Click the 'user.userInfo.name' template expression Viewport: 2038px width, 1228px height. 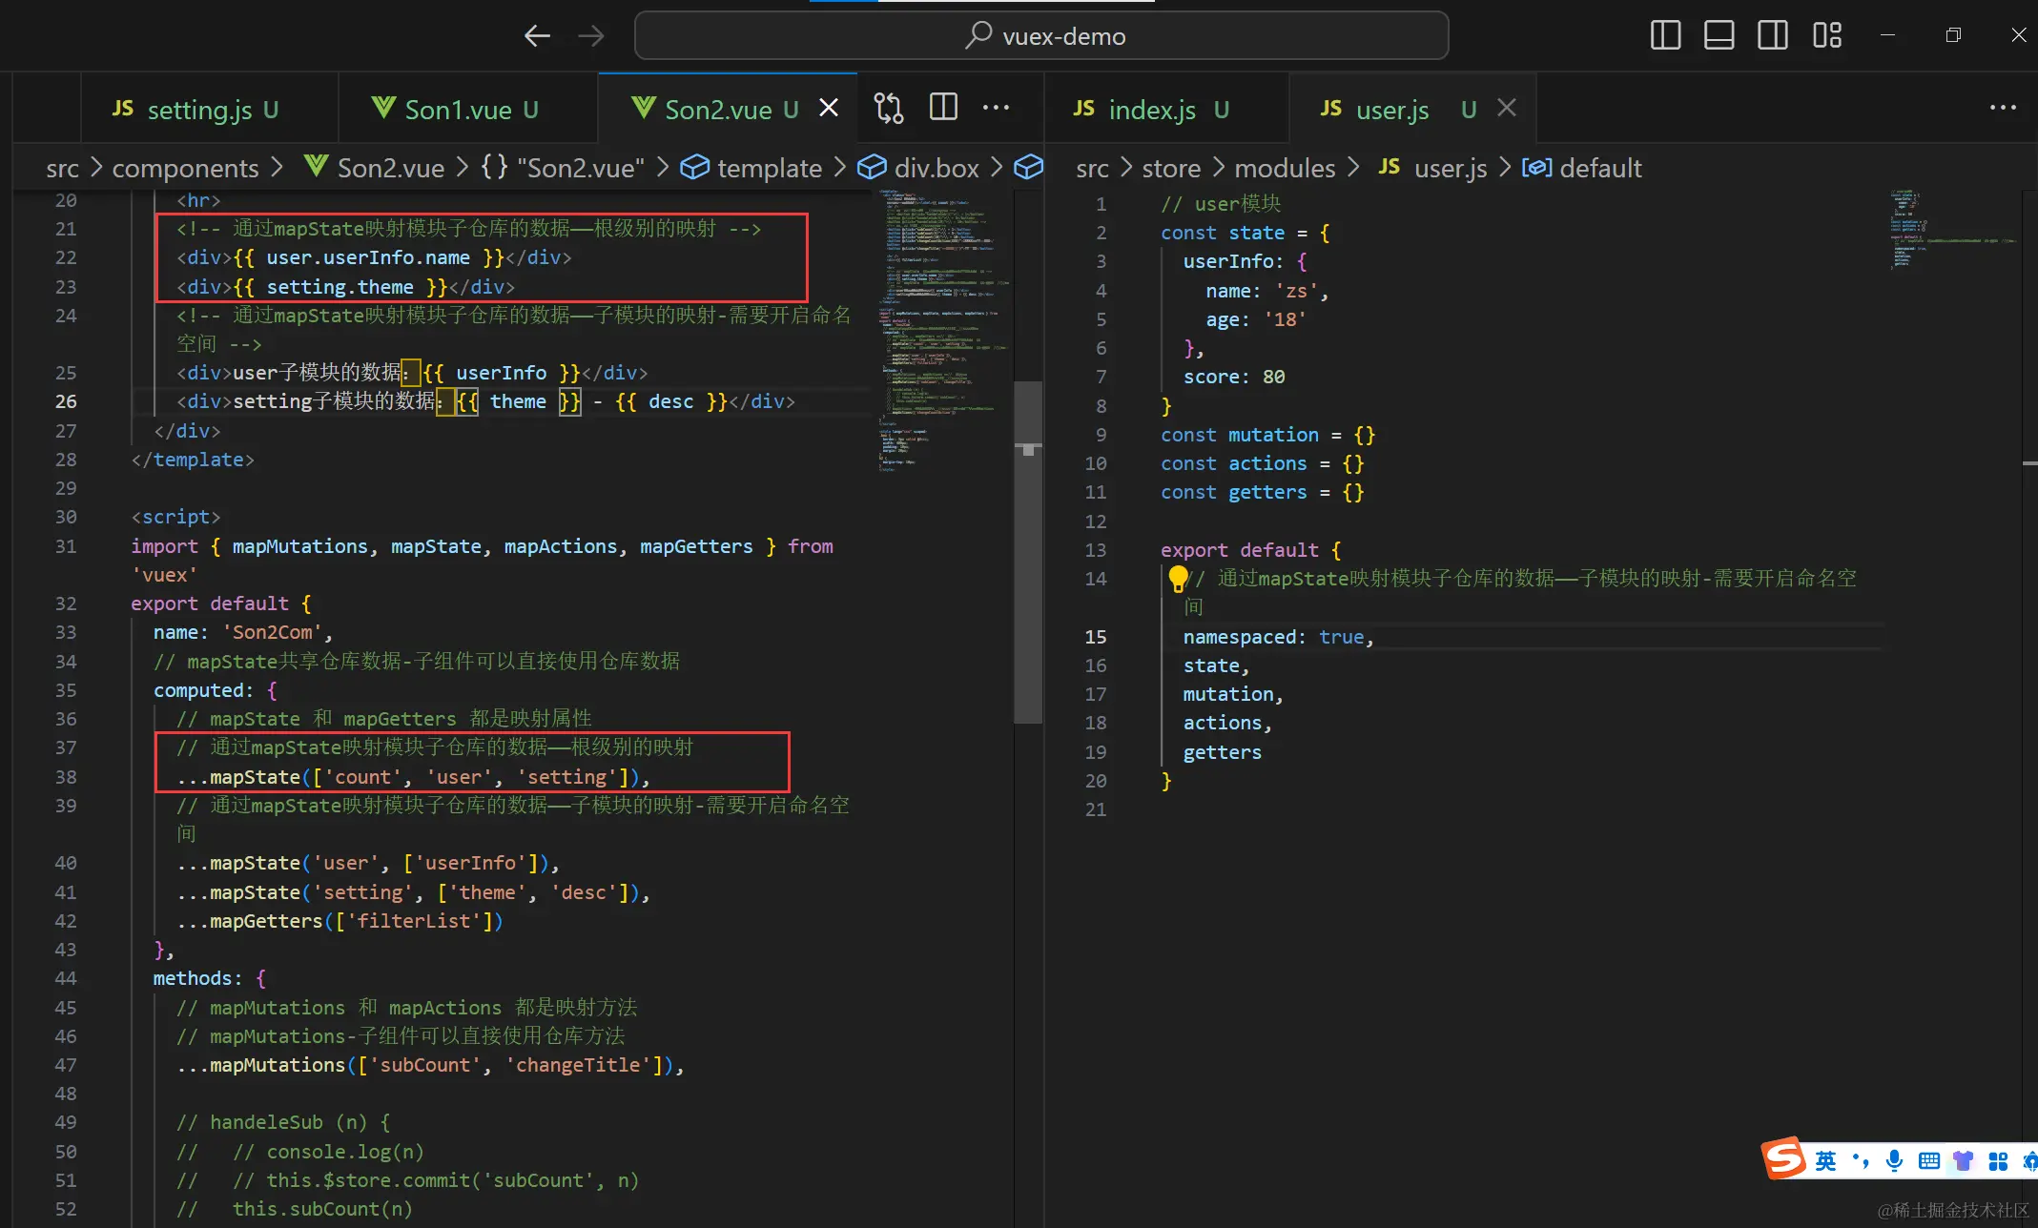[368, 257]
